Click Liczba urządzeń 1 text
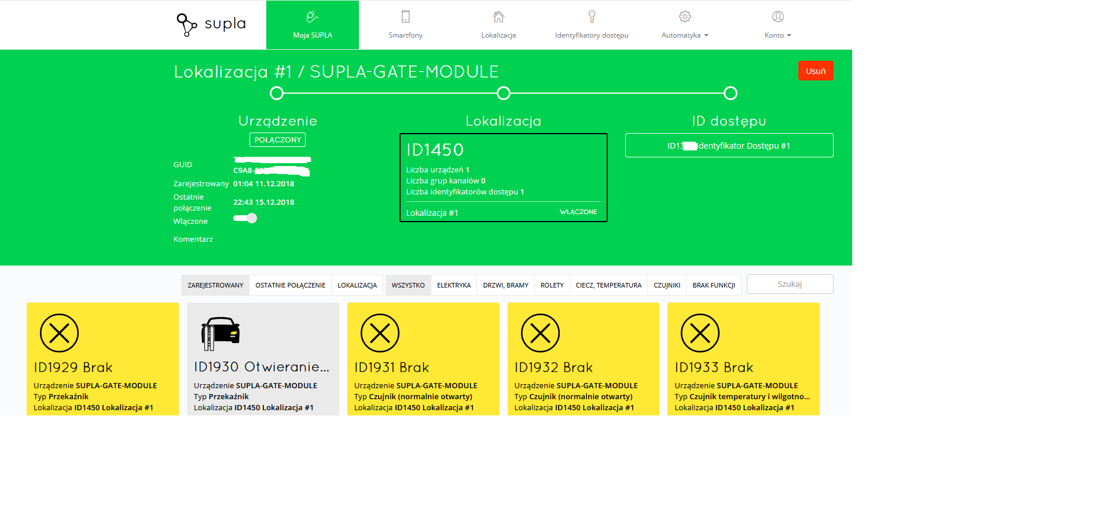This screenshot has width=1108, height=523. pyautogui.click(x=438, y=170)
